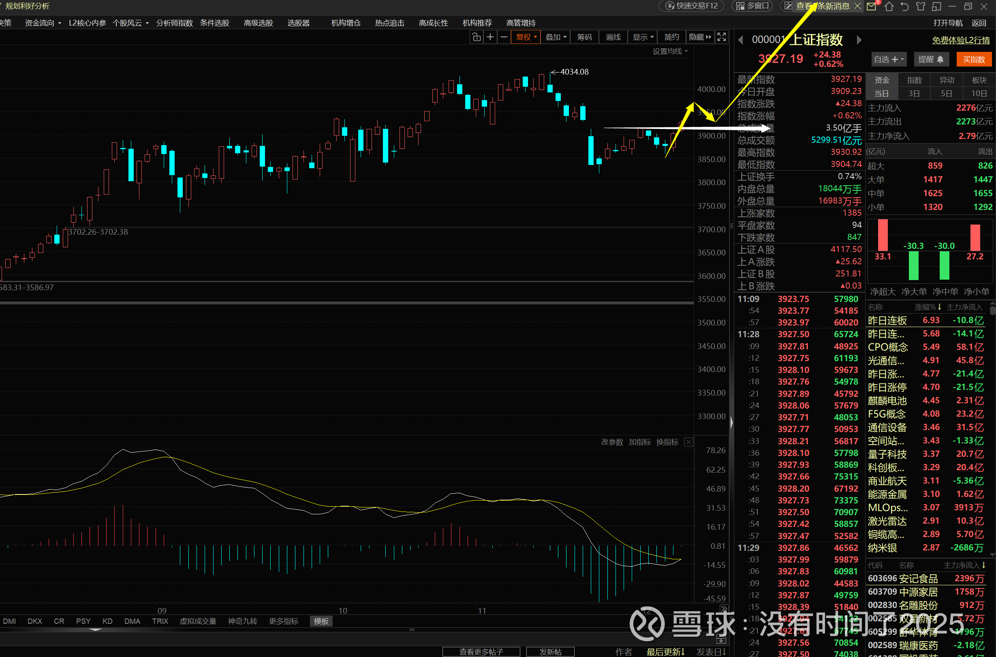Image resolution: width=996 pixels, height=657 pixels.
Task: Click 快速交易F12 quick trade button
Action: (x=692, y=6)
